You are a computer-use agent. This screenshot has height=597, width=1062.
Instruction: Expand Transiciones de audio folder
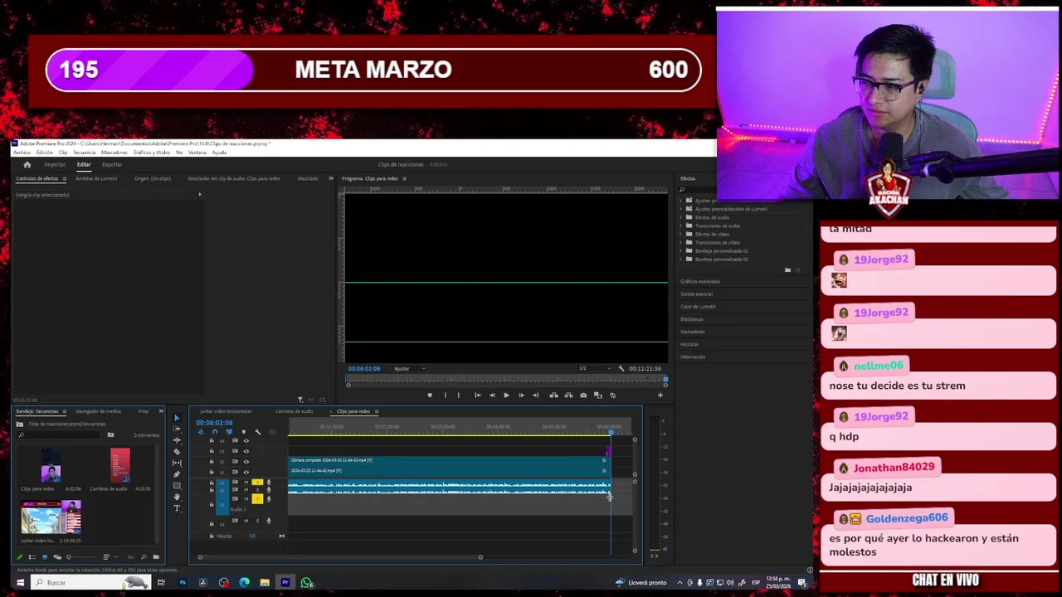[681, 226]
